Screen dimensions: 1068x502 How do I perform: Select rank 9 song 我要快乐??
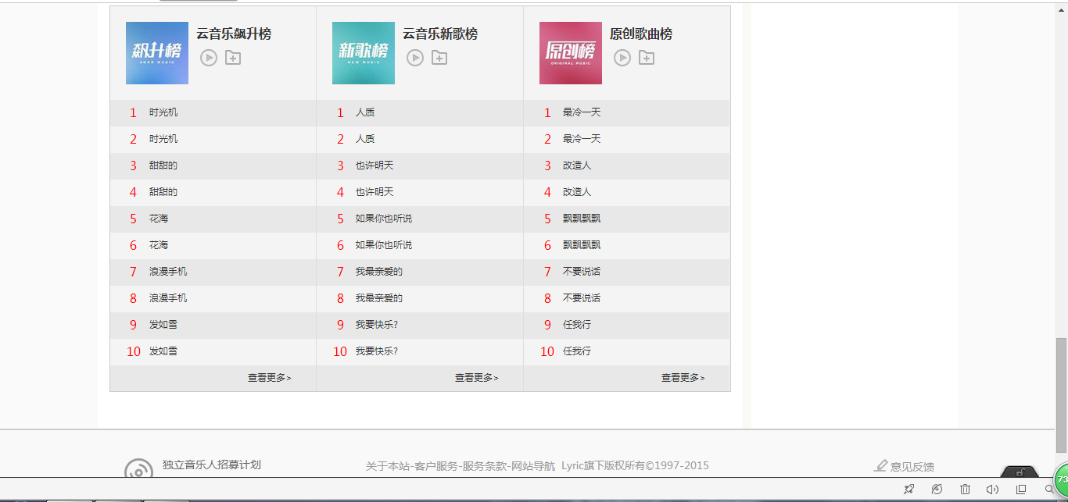click(377, 325)
